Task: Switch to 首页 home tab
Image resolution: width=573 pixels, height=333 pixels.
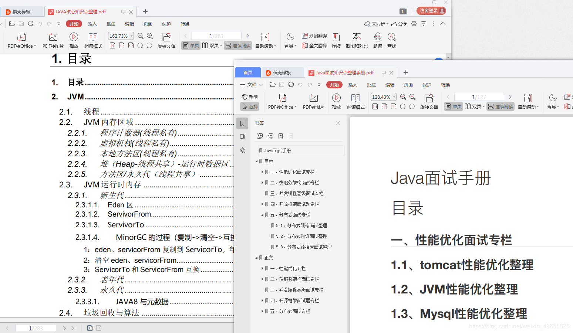Action: point(248,72)
